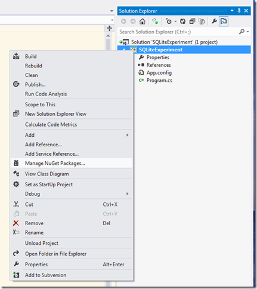Choose Open Folder in File Explorer
The height and width of the screenshot is (289, 257).
click(72, 254)
